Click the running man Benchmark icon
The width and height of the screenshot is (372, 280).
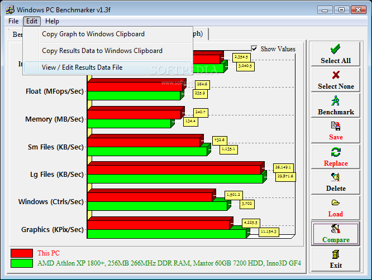[336, 100]
